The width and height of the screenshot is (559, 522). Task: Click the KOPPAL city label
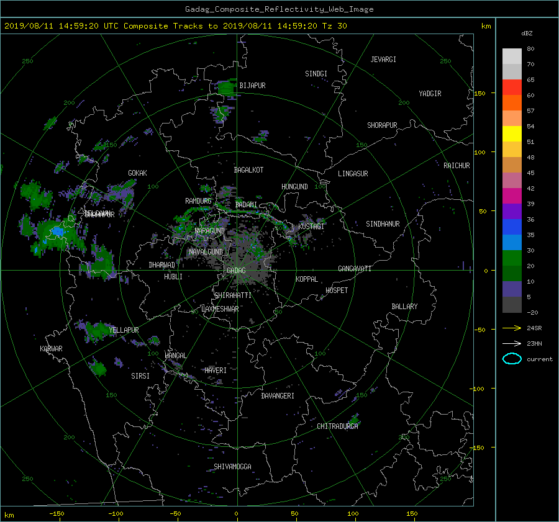point(307,279)
